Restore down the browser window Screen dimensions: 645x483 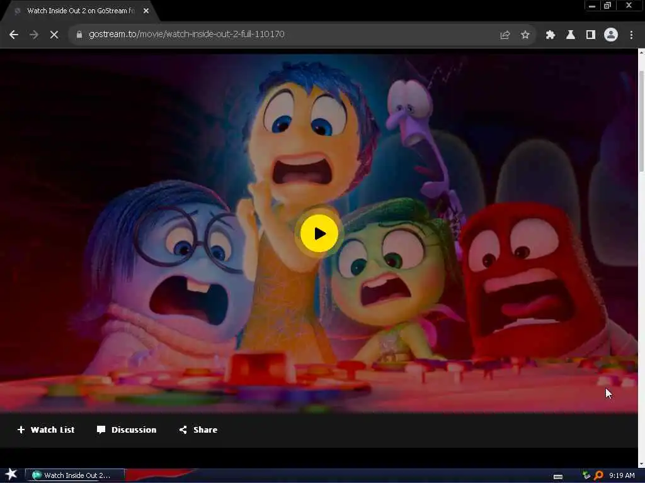(x=608, y=6)
